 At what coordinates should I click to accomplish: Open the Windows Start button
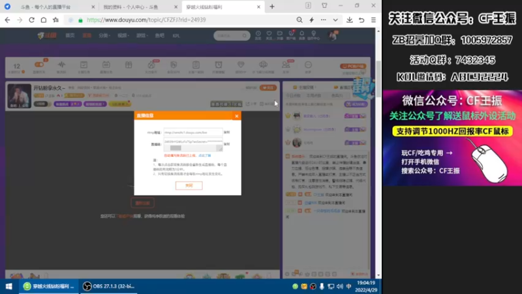coord(9,286)
